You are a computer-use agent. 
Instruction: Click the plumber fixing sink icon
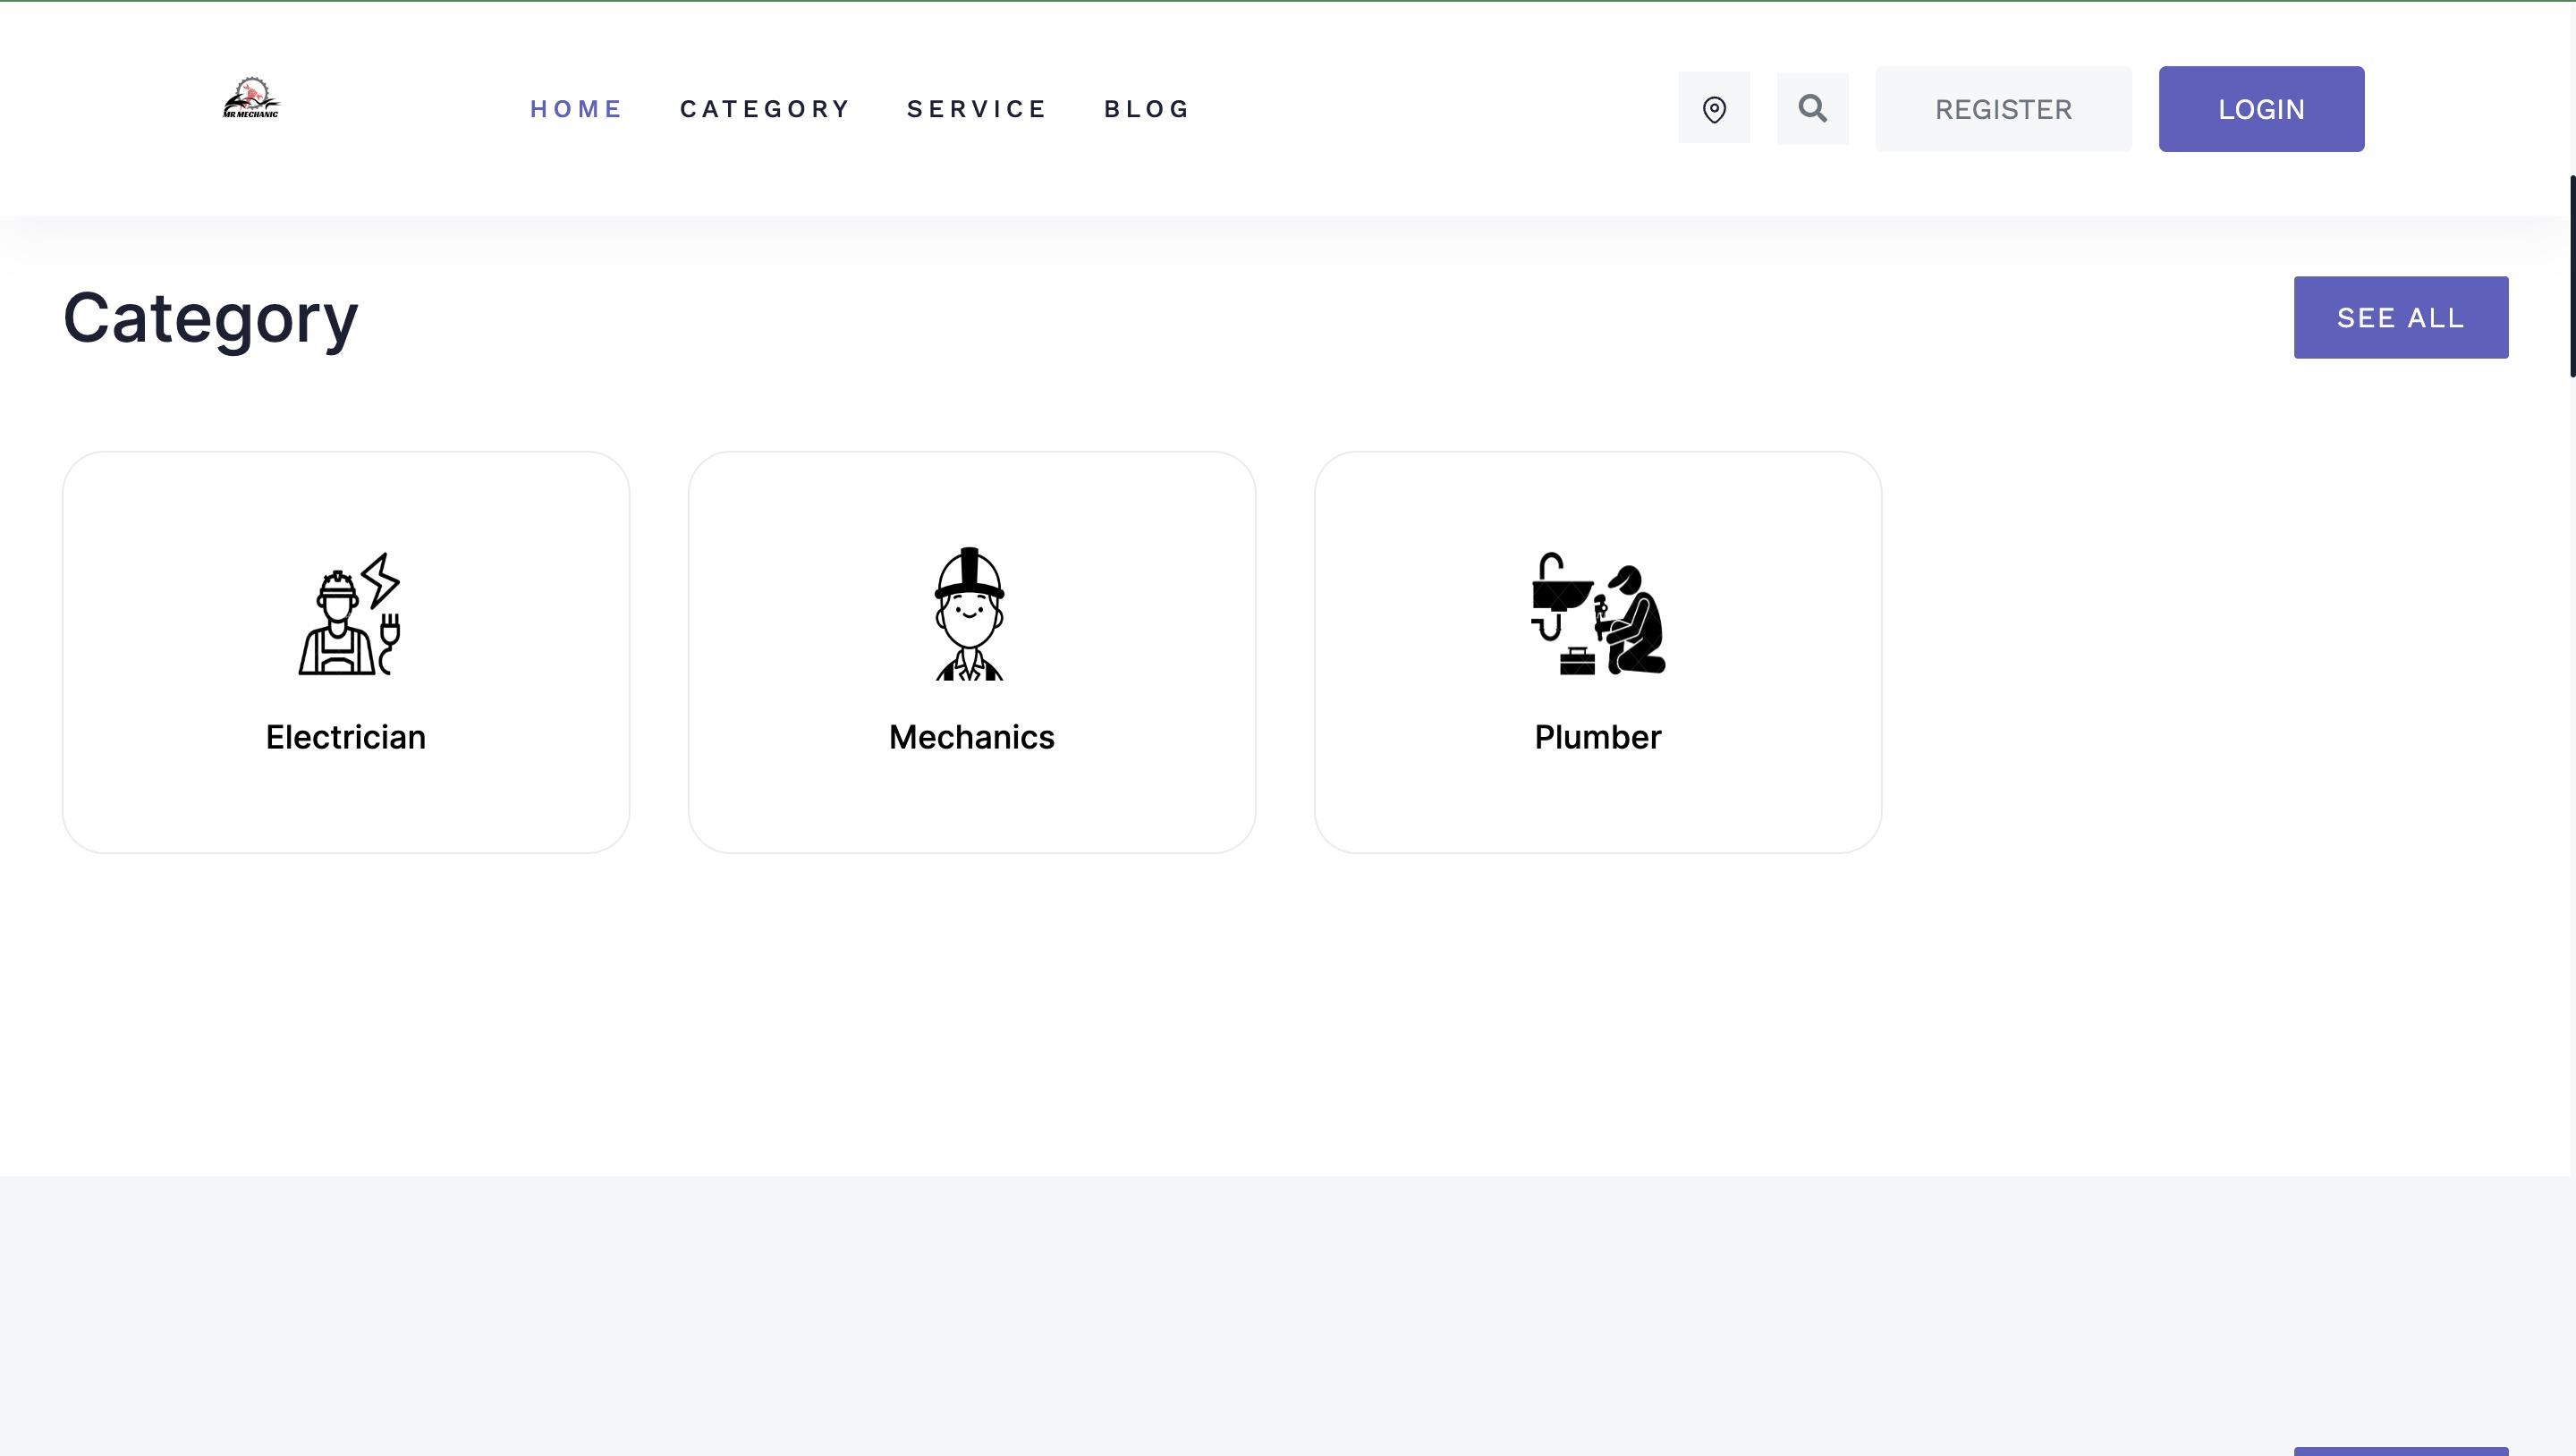click(1597, 614)
